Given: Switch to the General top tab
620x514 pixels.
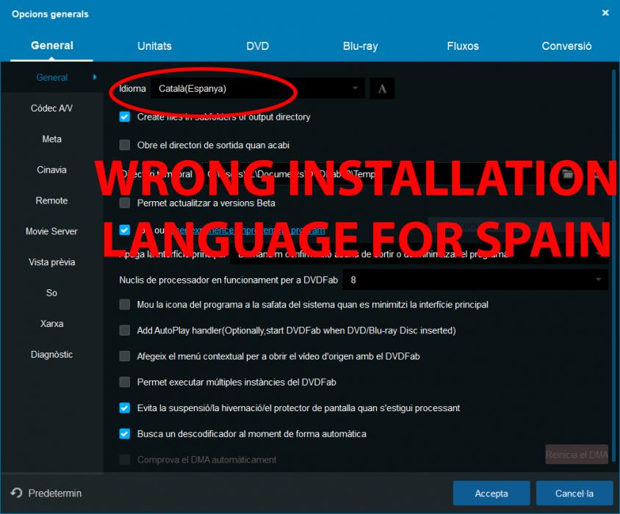Looking at the screenshot, I should click(x=52, y=46).
